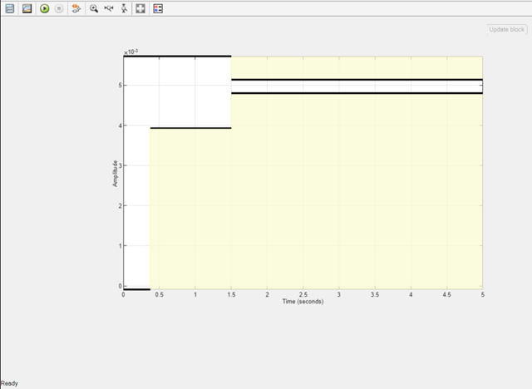Select the horizontal zoom tool
This screenshot has width=532, height=389.
109,8
